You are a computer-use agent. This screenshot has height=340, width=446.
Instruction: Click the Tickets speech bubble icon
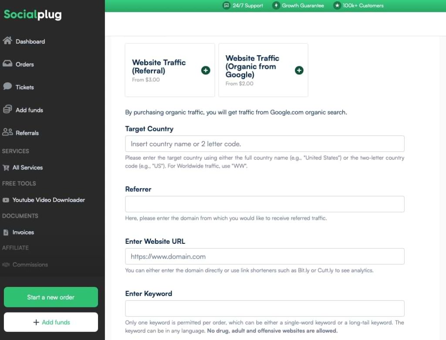(x=8, y=87)
